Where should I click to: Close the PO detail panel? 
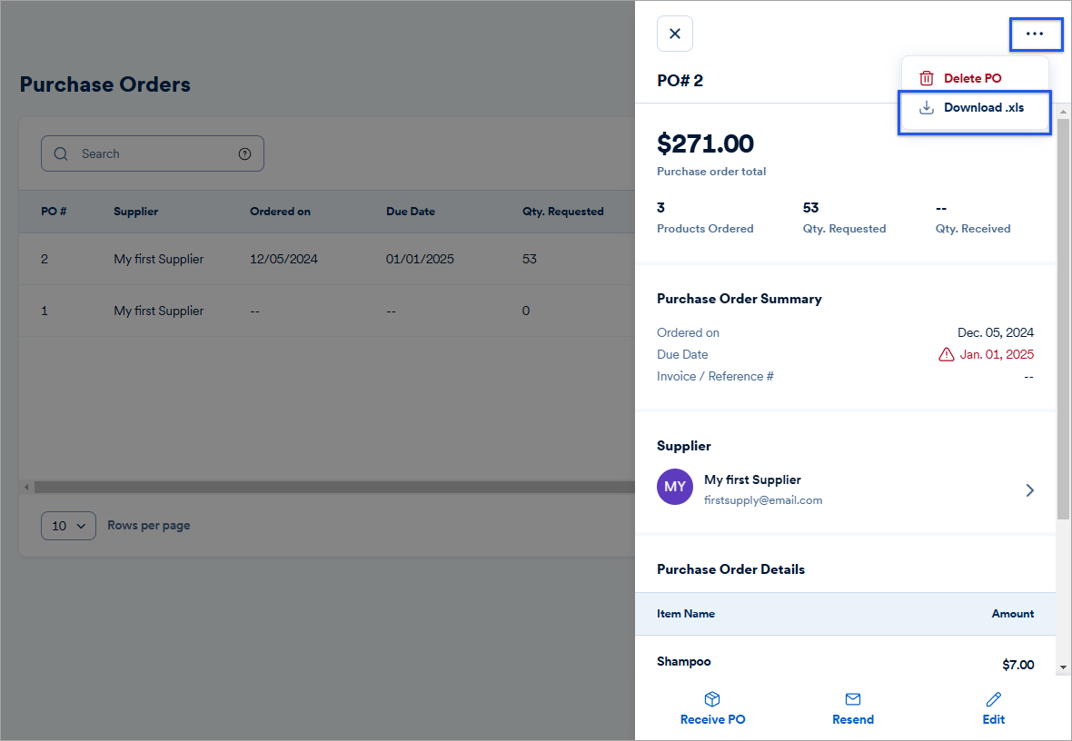(x=675, y=33)
